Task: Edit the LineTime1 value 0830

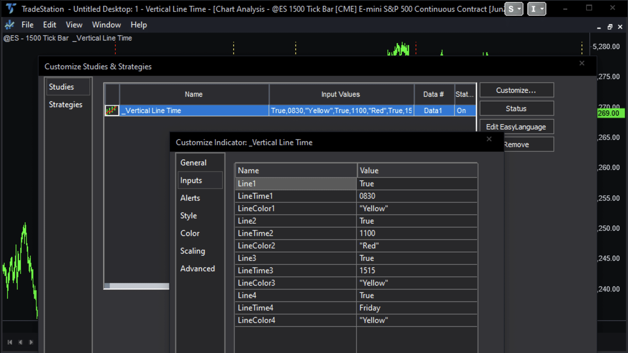Action: pyautogui.click(x=417, y=196)
